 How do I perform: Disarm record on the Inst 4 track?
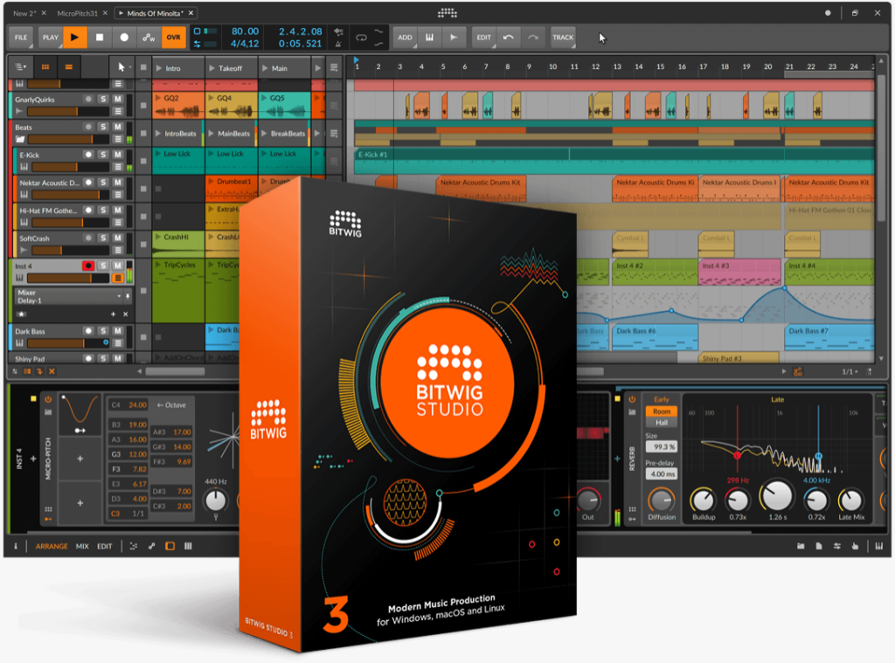coord(88,266)
